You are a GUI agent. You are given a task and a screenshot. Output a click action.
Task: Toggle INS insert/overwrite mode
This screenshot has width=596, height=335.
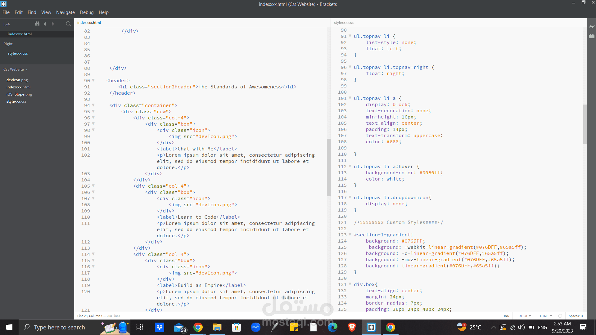506,316
